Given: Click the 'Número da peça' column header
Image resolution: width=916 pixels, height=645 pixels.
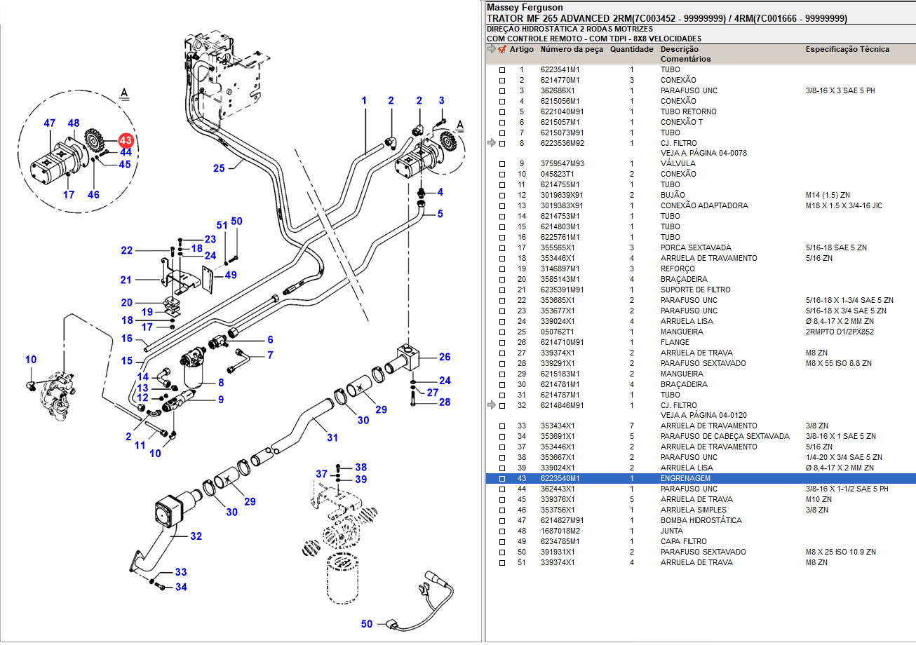Looking at the screenshot, I should [571, 49].
